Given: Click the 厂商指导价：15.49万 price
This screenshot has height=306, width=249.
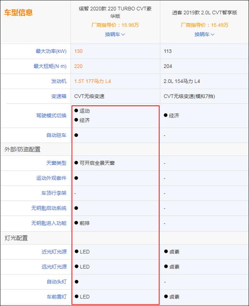Looking at the screenshot, I should 205,25.
